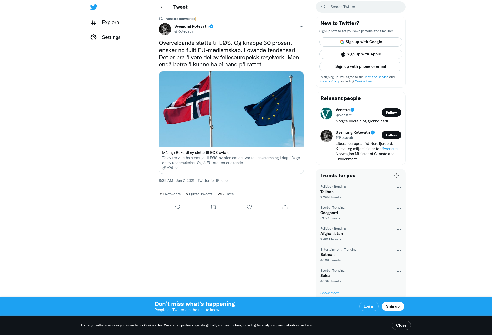Close the cookie notice banner

[x=401, y=325]
